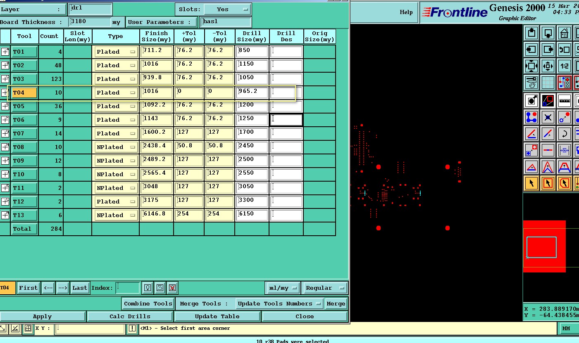Click the Index input field

[128, 288]
